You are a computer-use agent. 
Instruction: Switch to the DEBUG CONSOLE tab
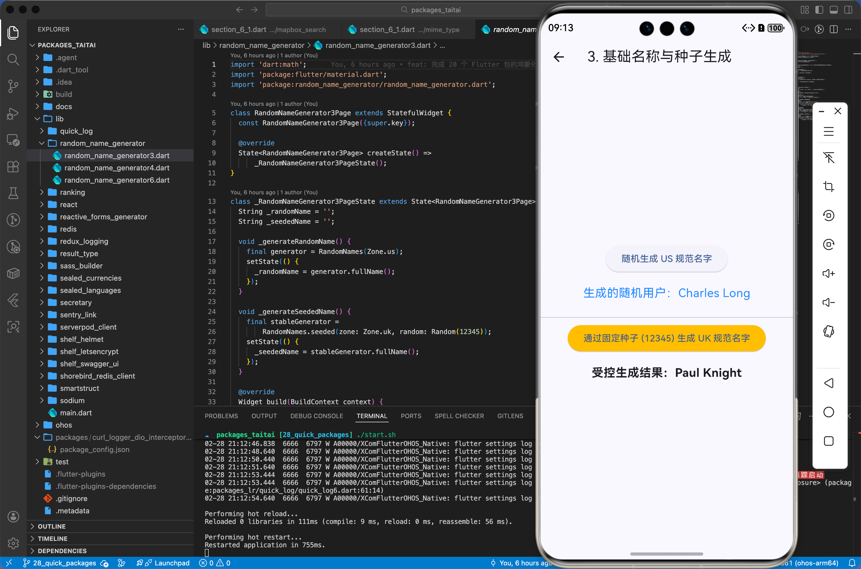point(316,416)
